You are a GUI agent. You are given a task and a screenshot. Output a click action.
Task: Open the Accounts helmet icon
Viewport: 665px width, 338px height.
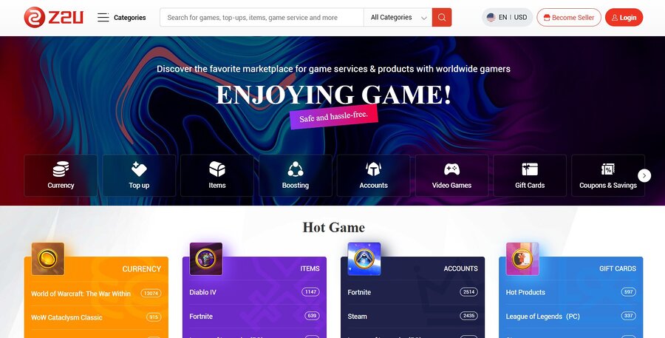pos(374,169)
